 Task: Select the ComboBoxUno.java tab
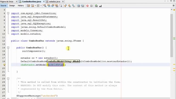point(31,2)
